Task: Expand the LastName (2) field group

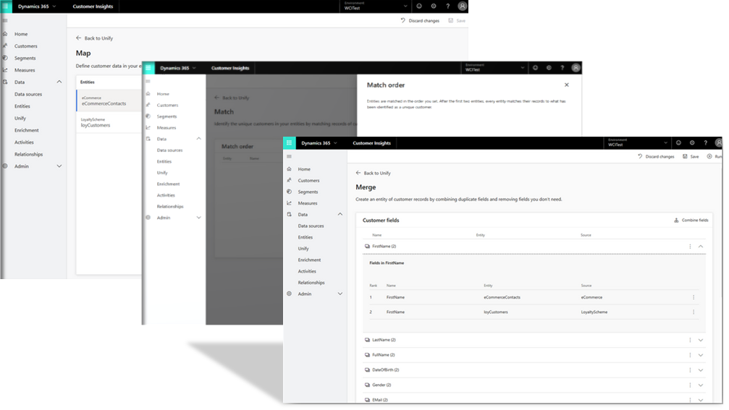Action: [x=701, y=341]
